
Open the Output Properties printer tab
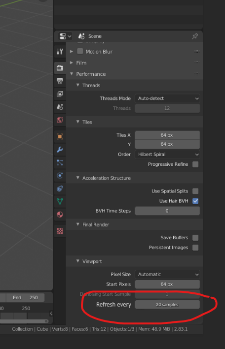(x=60, y=81)
